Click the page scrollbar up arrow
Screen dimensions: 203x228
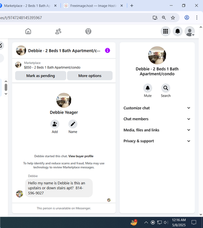(201, 27)
